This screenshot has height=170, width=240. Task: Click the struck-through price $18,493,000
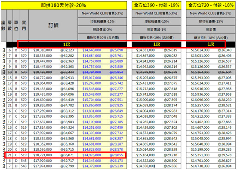click(43, 72)
